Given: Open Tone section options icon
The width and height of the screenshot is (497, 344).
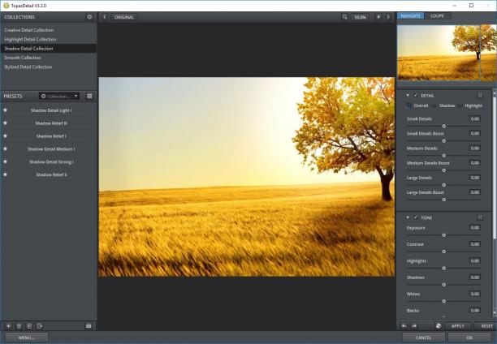Looking at the screenshot, I should [x=480, y=217].
